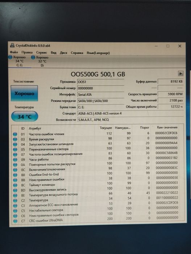Click the Хорошо health status button
The height and width of the screenshot is (254, 191).
coord(24,93)
